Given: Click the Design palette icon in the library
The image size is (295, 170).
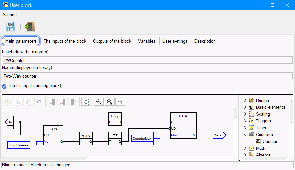Looking at the screenshot, I should pos(251,100).
